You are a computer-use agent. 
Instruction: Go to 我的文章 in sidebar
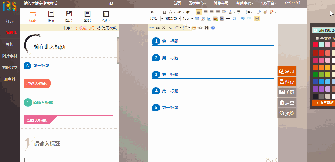[10, 67]
